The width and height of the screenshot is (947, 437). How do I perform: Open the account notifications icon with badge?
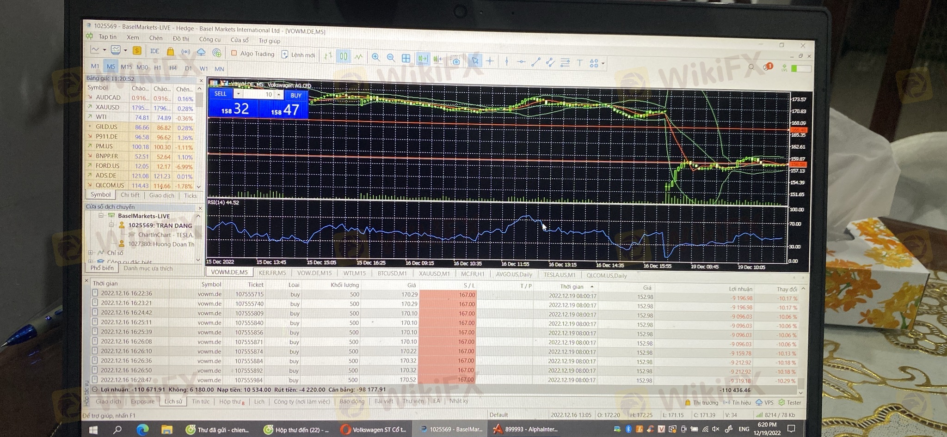point(768,67)
